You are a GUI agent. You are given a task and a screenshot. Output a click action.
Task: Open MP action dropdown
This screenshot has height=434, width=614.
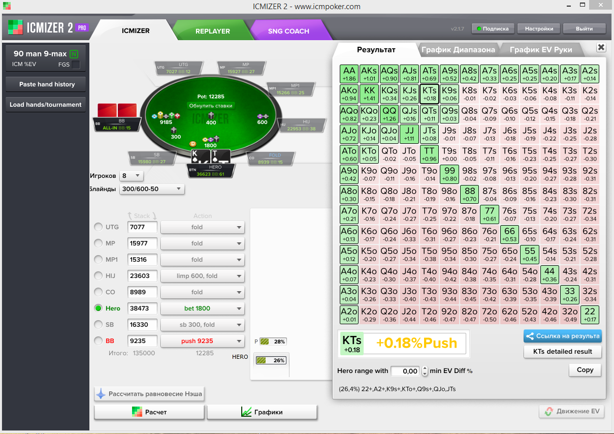tap(203, 243)
